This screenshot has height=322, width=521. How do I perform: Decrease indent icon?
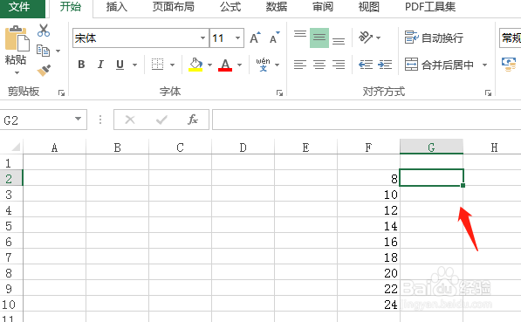pos(366,65)
